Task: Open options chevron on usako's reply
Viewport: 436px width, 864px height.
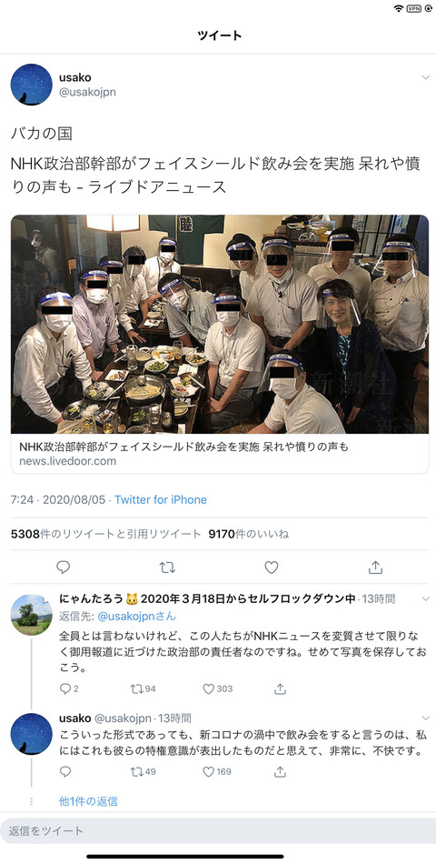Action: [x=425, y=718]
